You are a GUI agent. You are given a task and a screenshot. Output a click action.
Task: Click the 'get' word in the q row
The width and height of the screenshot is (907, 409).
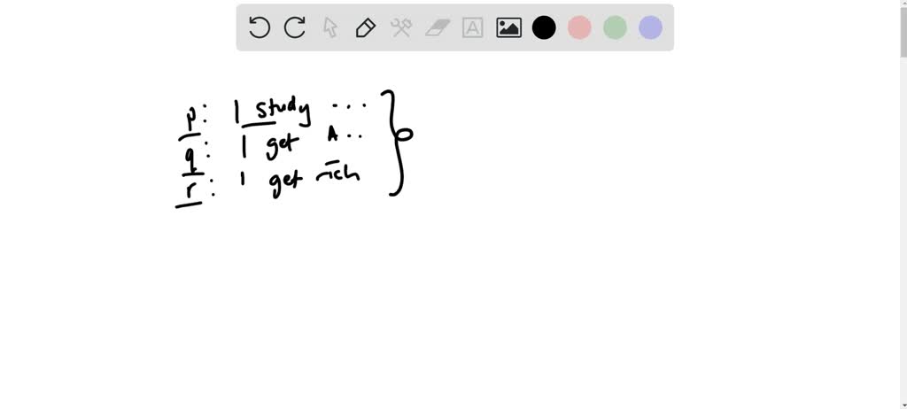283,145
